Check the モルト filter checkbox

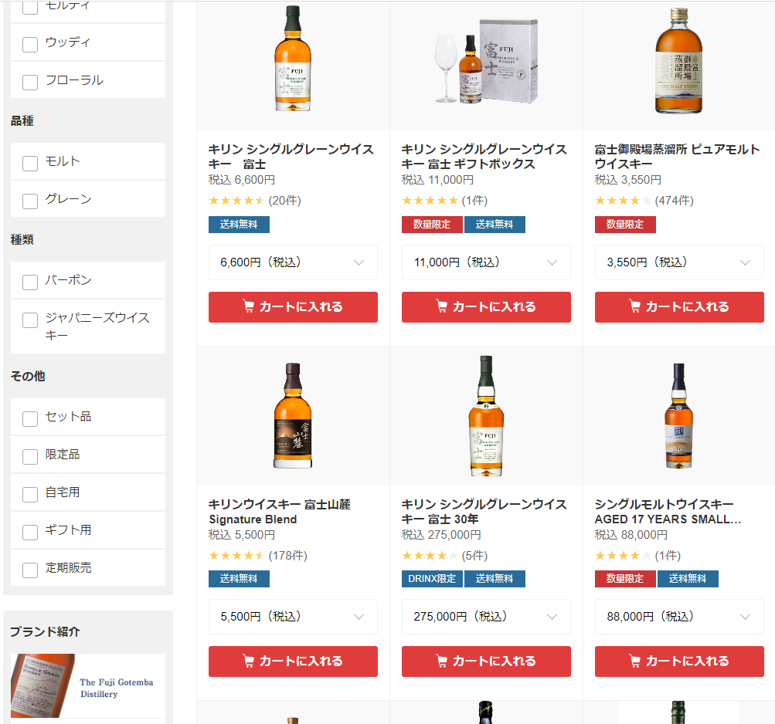click(30, 163)
